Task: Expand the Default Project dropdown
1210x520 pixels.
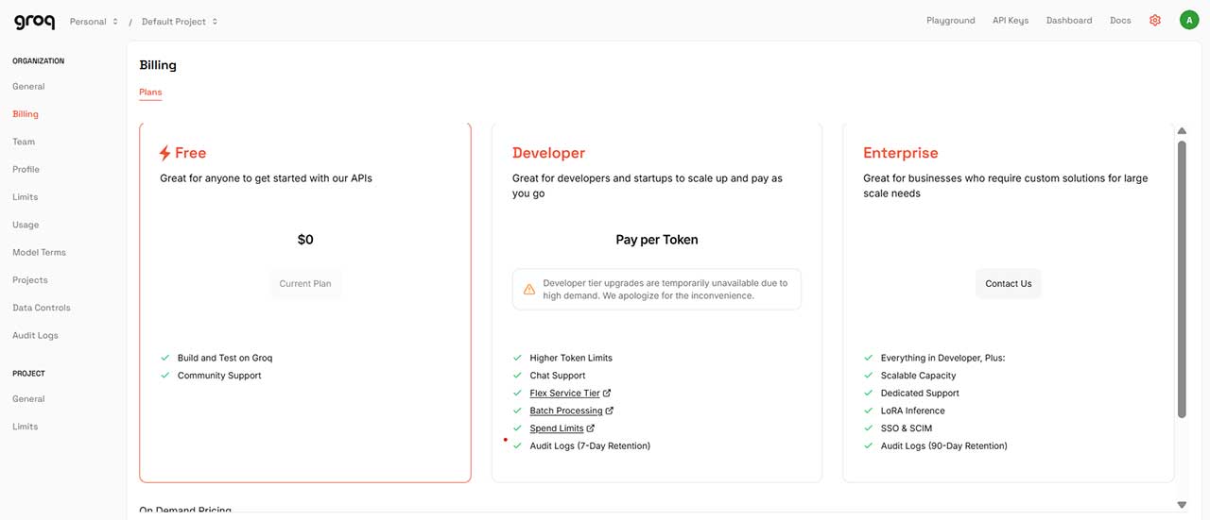Action: [180, 21]
